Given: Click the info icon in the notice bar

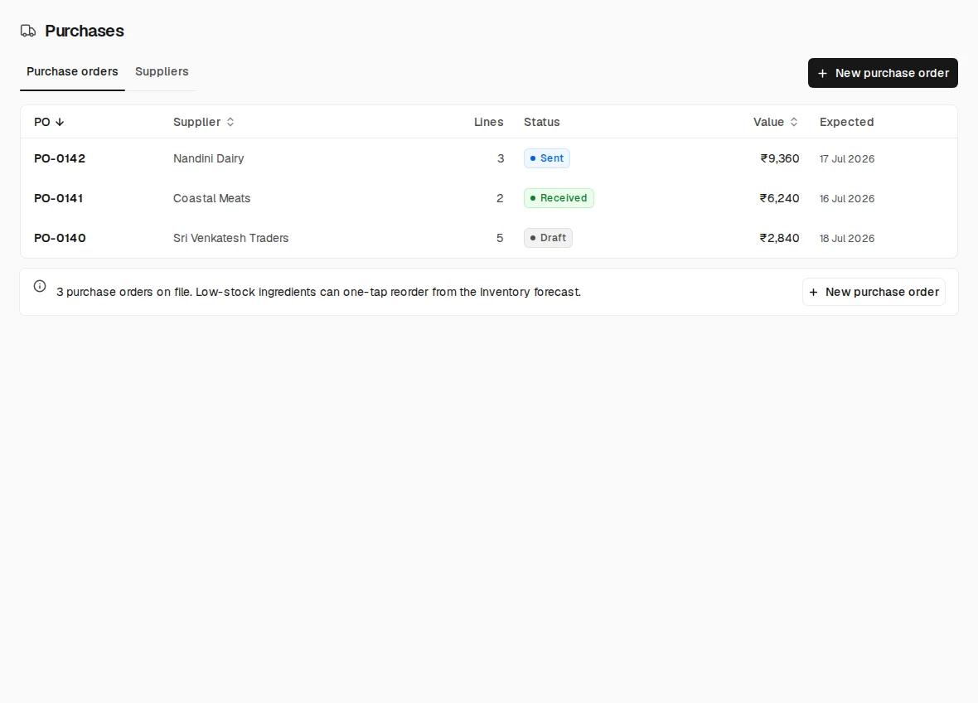Looking at the screenshot, I should click(40, 286).
